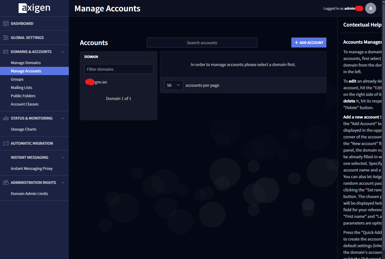Click the Filter domains input

(119, 69)
